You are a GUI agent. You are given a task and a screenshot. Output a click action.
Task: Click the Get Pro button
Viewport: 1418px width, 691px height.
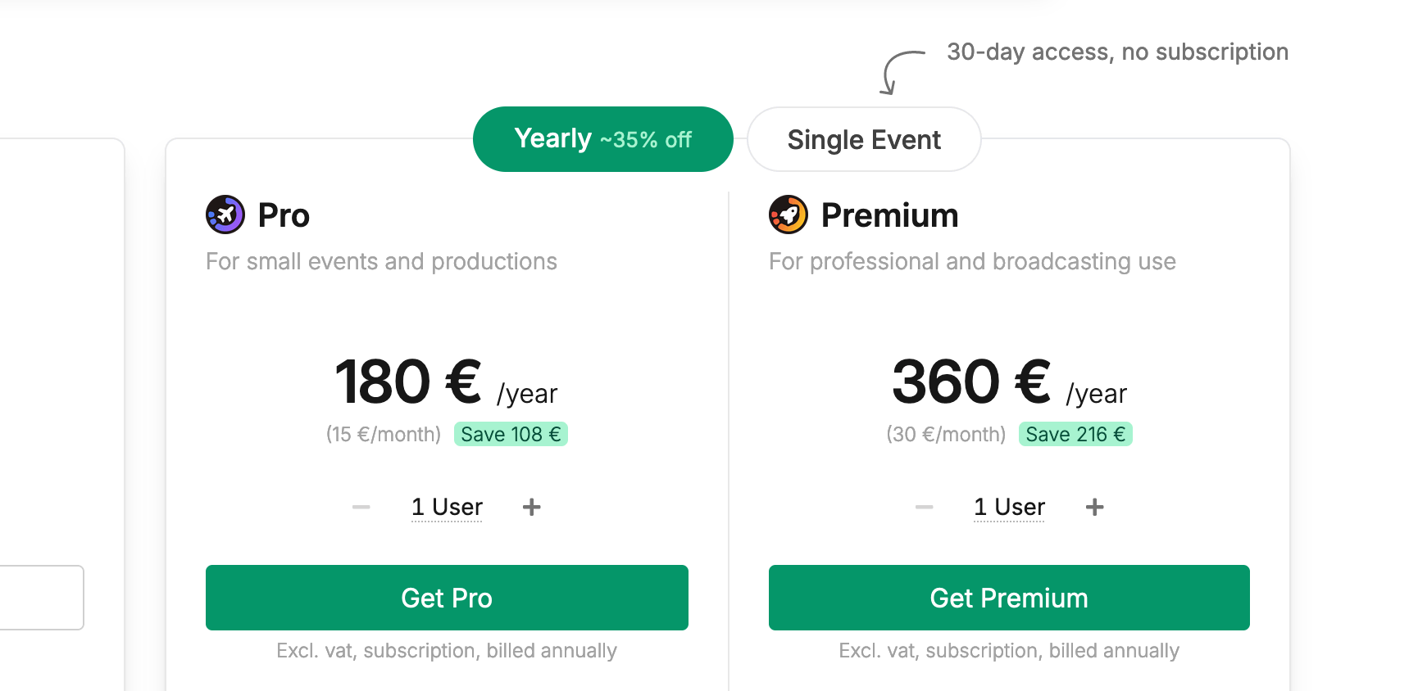447,598
